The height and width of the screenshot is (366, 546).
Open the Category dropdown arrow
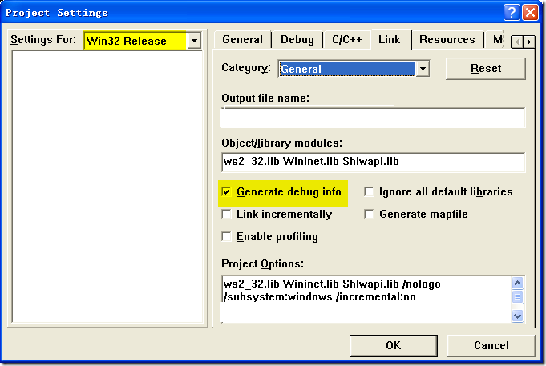[423, 69]
